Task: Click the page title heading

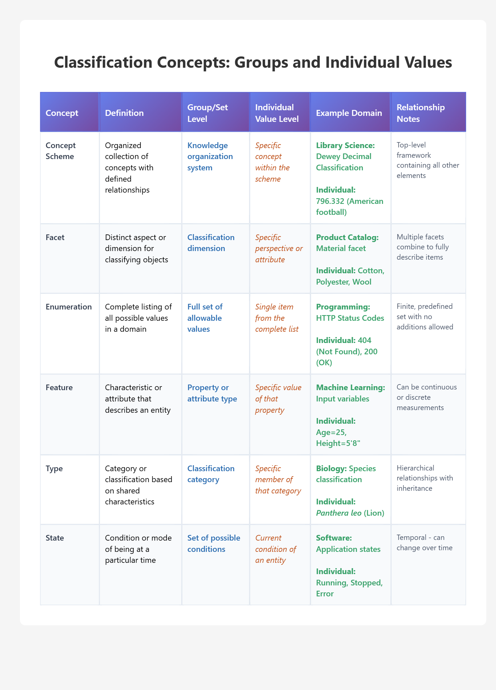Action: coord(253,62)
